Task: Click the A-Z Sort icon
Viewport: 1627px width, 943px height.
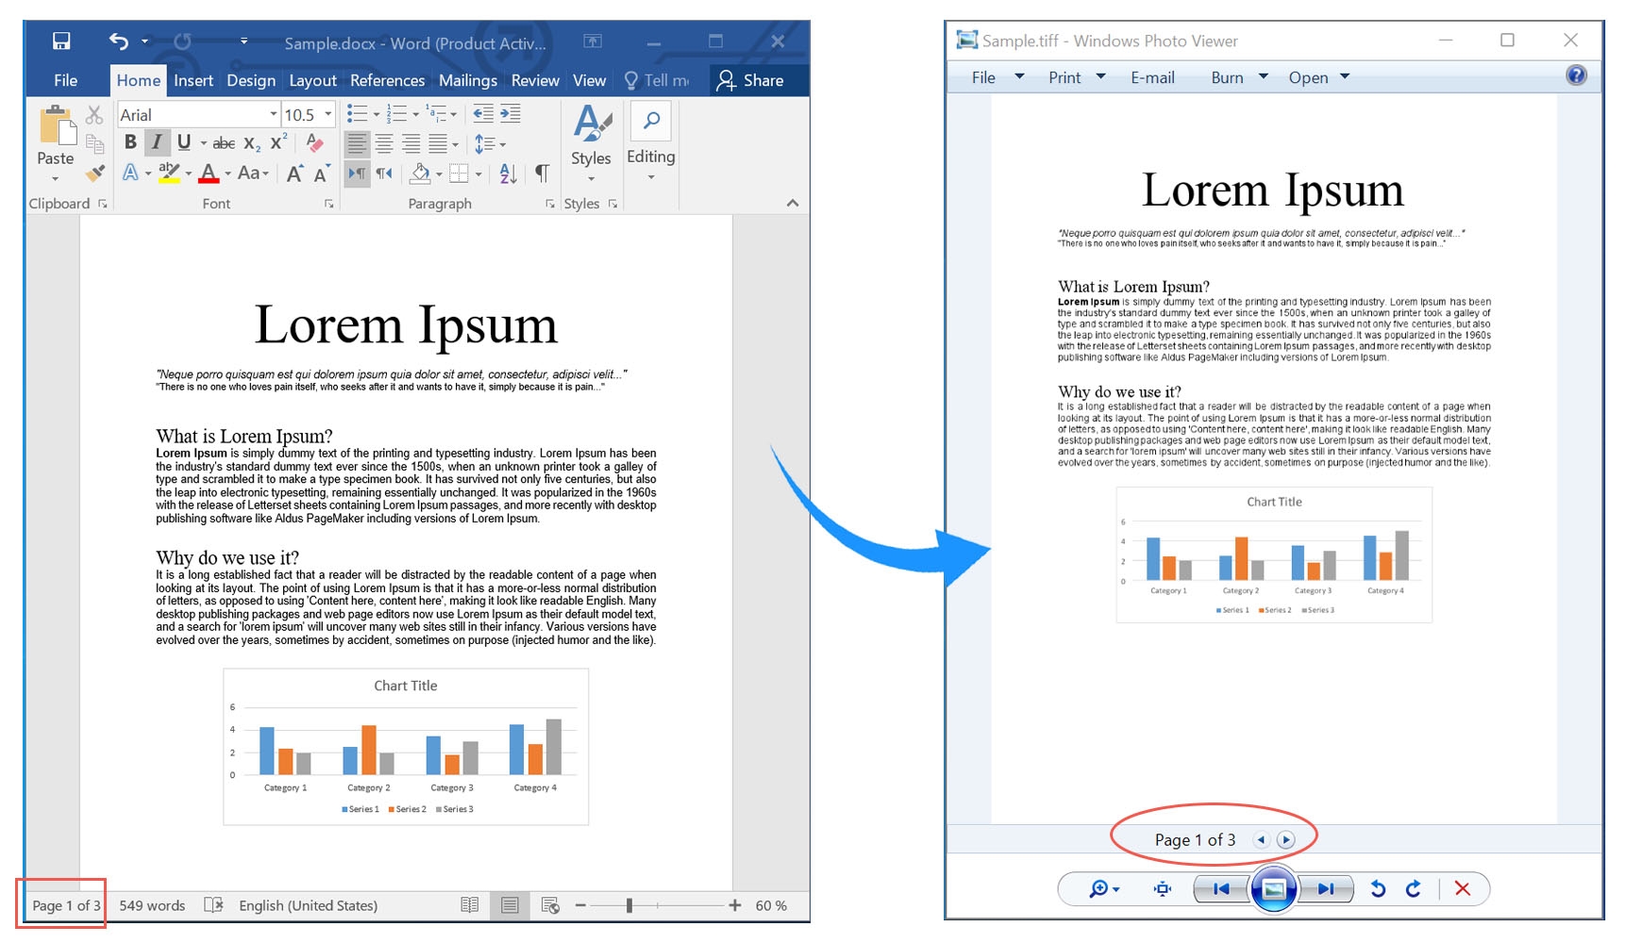Action: 507,174
